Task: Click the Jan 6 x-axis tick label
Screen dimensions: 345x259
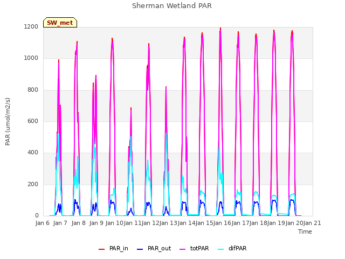Action: click(x=43, y=223)
